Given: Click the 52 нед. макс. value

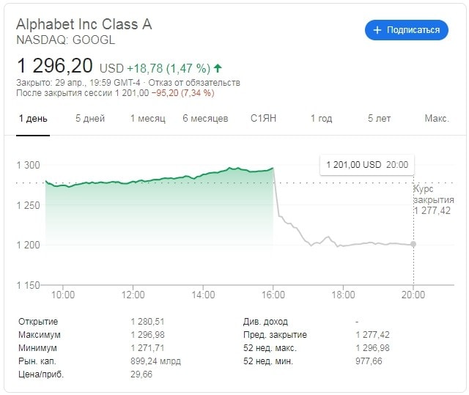Looking at the screenshot, I should [374, 347].
